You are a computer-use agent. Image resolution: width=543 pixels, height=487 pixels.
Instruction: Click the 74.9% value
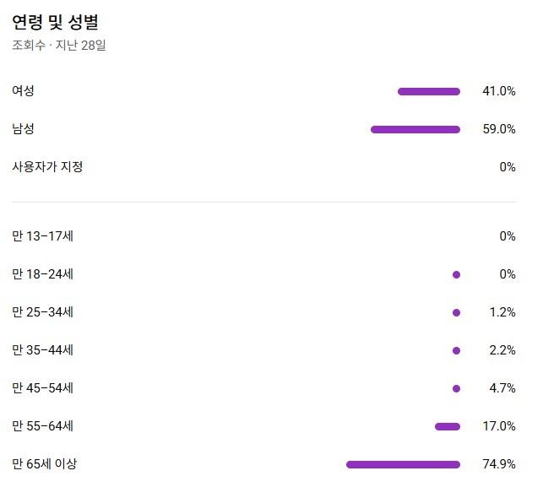tap(499, 464)
